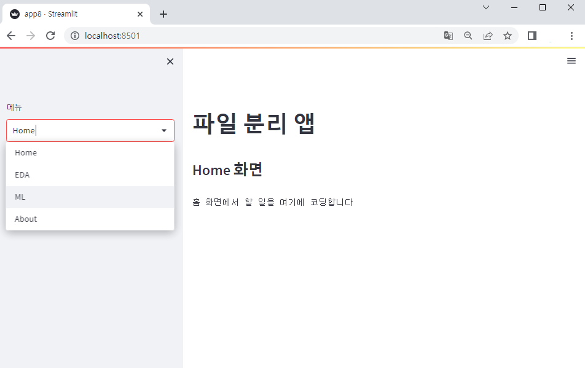Pick the EDA menu option

(x=90, y=175)
